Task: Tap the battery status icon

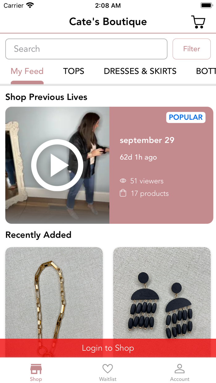Action: (x=206, y=5)
